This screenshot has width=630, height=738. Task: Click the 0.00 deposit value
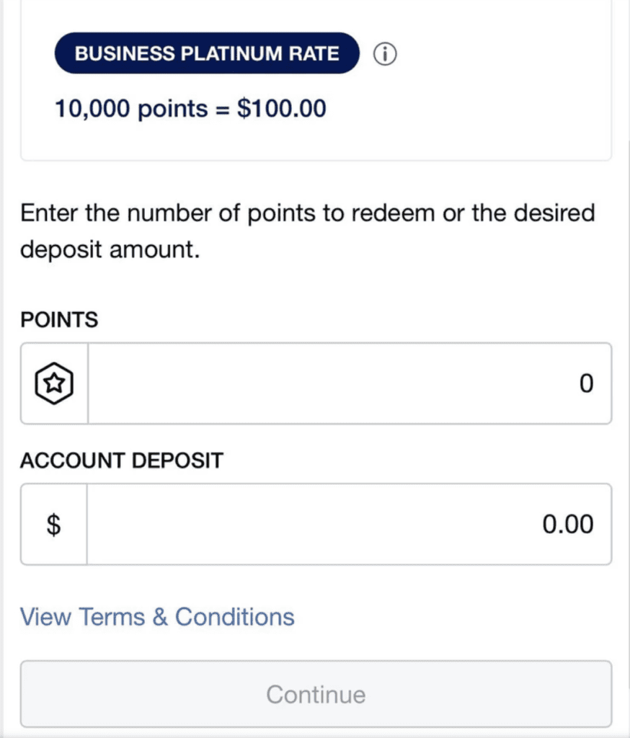coord(567,524)
